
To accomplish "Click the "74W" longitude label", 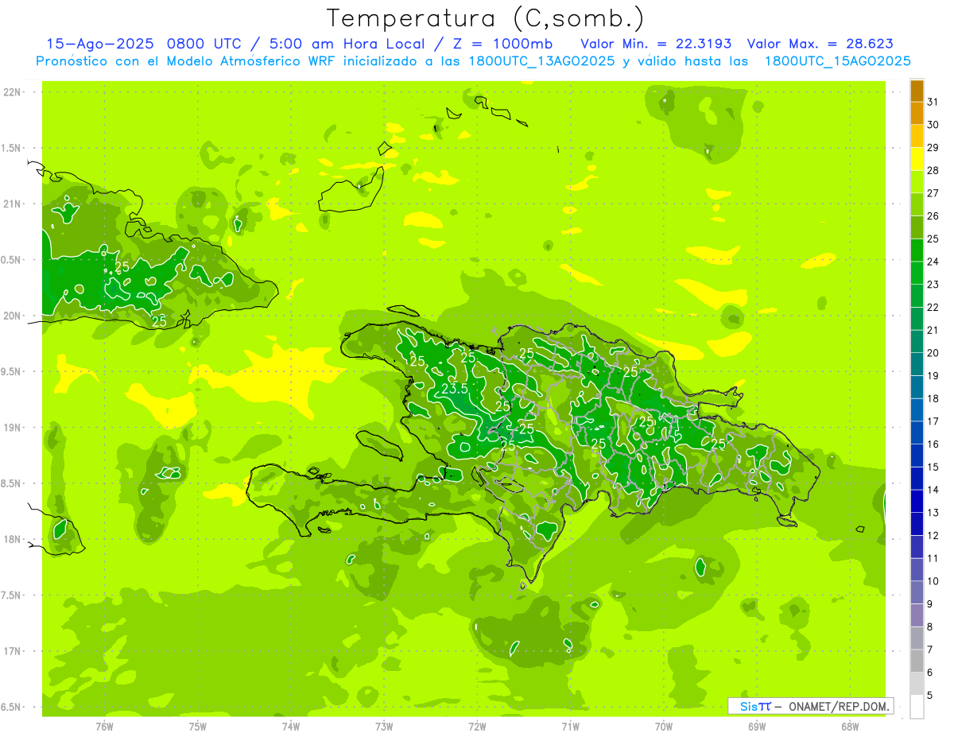I will click(x=291, y=727).
